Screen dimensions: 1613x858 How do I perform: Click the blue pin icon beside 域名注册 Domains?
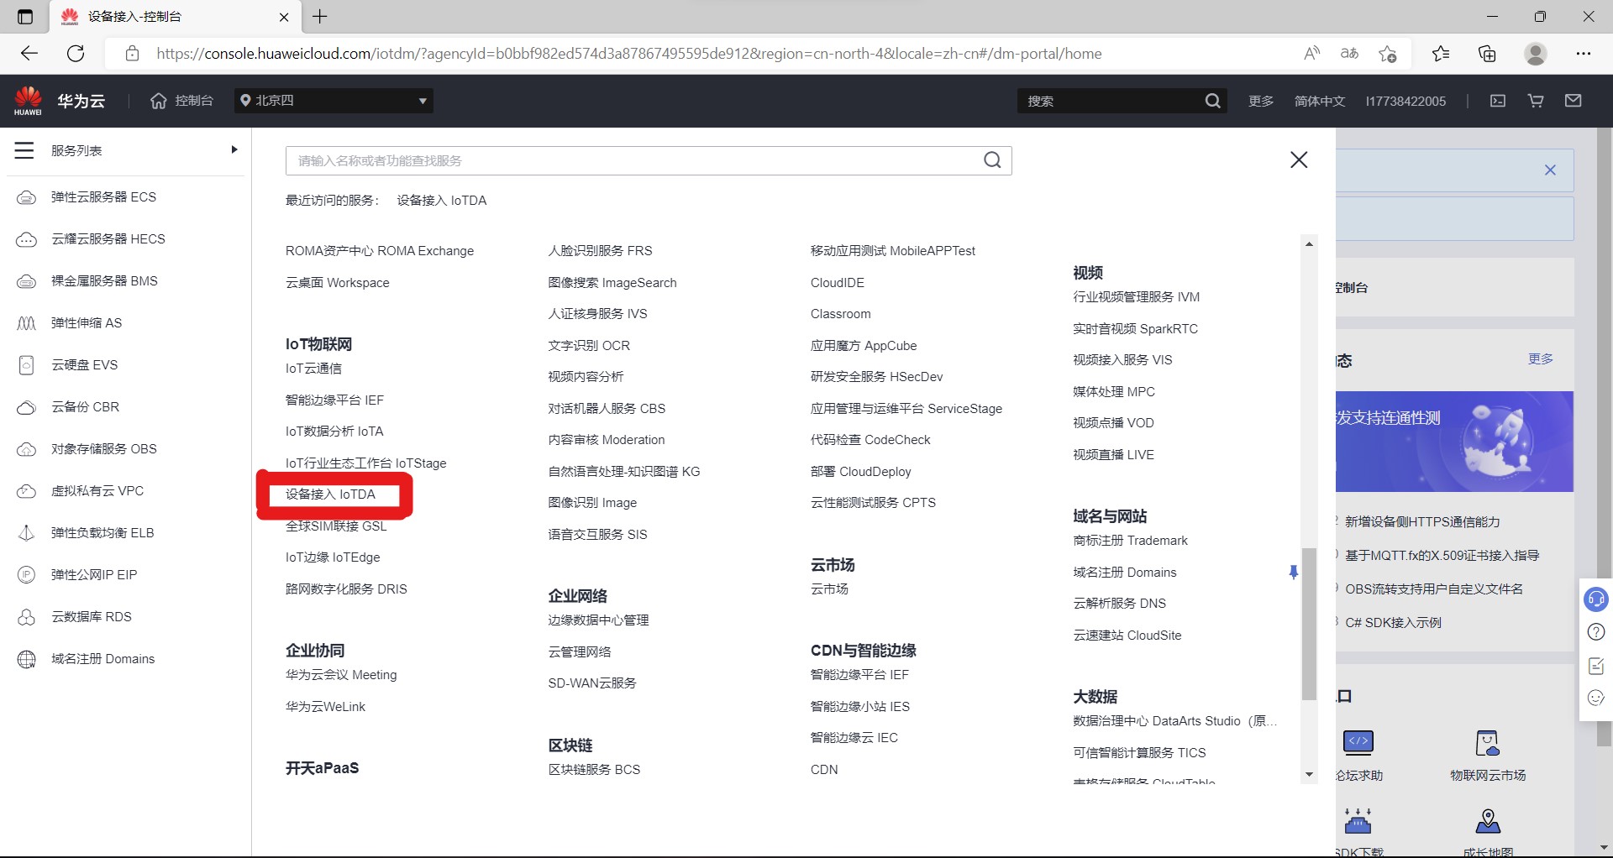[1294, 573]
